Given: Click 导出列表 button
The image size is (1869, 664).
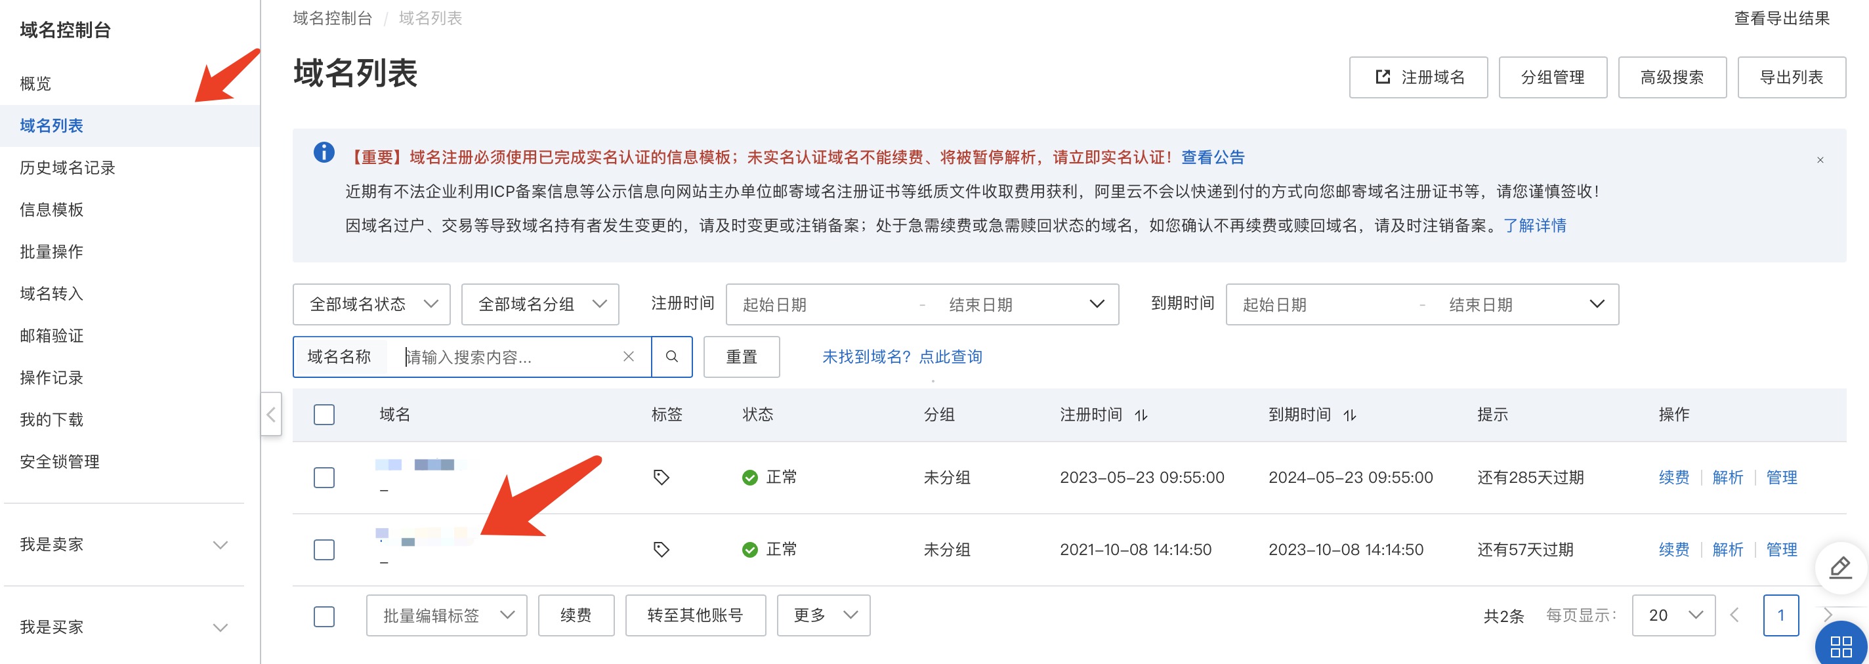Looking at the screenshot, I should point(1792,77).
